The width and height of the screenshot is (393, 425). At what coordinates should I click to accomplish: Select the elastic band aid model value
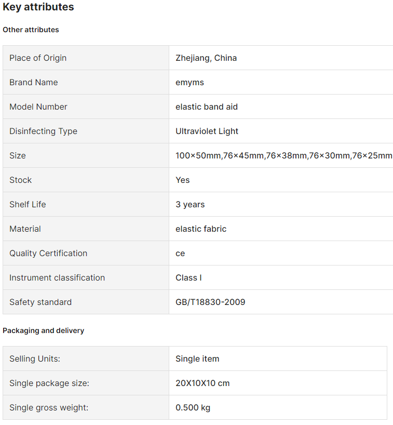point(207,107)
